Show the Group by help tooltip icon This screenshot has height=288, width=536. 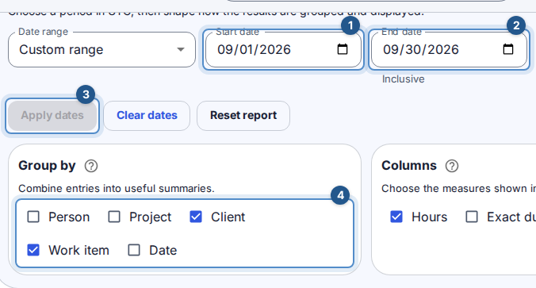91,166
